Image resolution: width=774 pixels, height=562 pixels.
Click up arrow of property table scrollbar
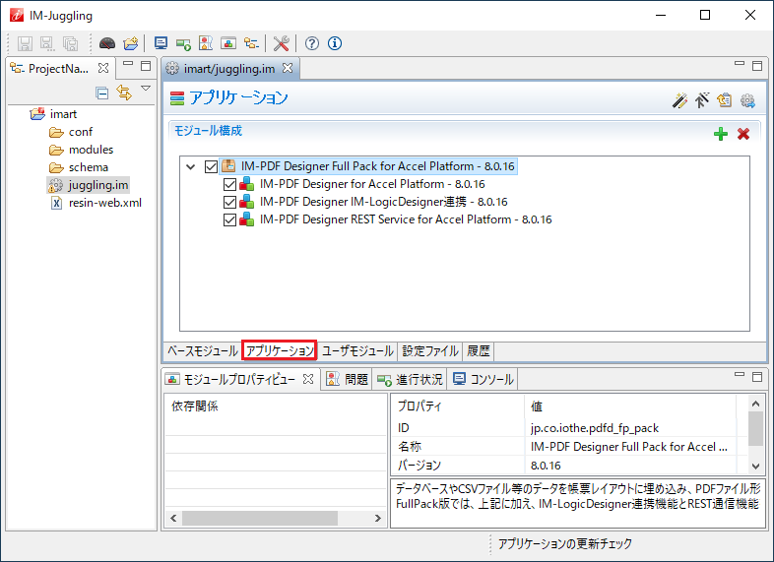point(755,404)
